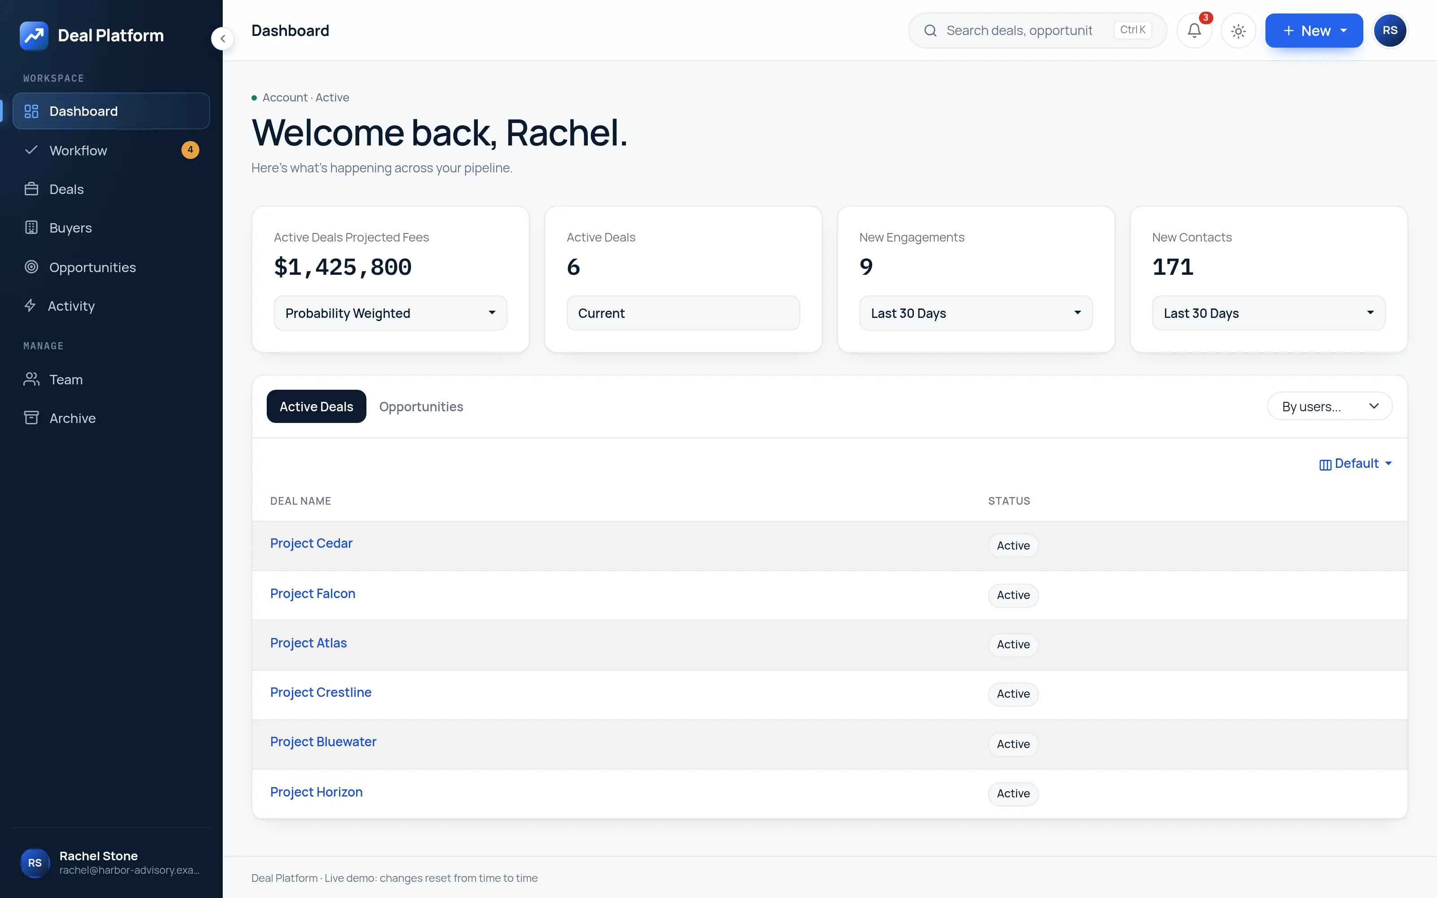Open notifications via the bell icon

(x=1194, y=31)
